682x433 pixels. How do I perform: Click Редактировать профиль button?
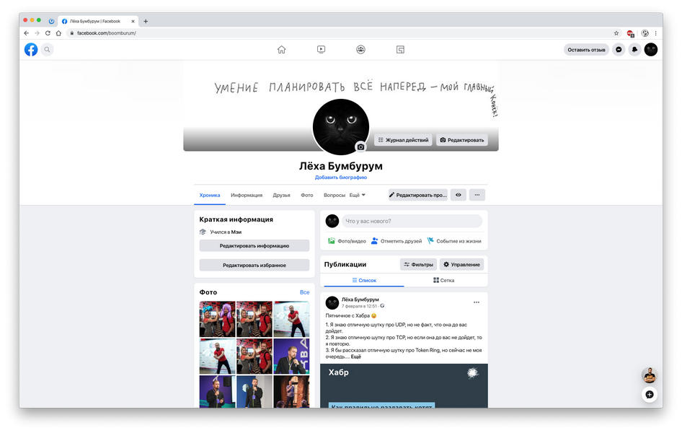pos(418,195)
